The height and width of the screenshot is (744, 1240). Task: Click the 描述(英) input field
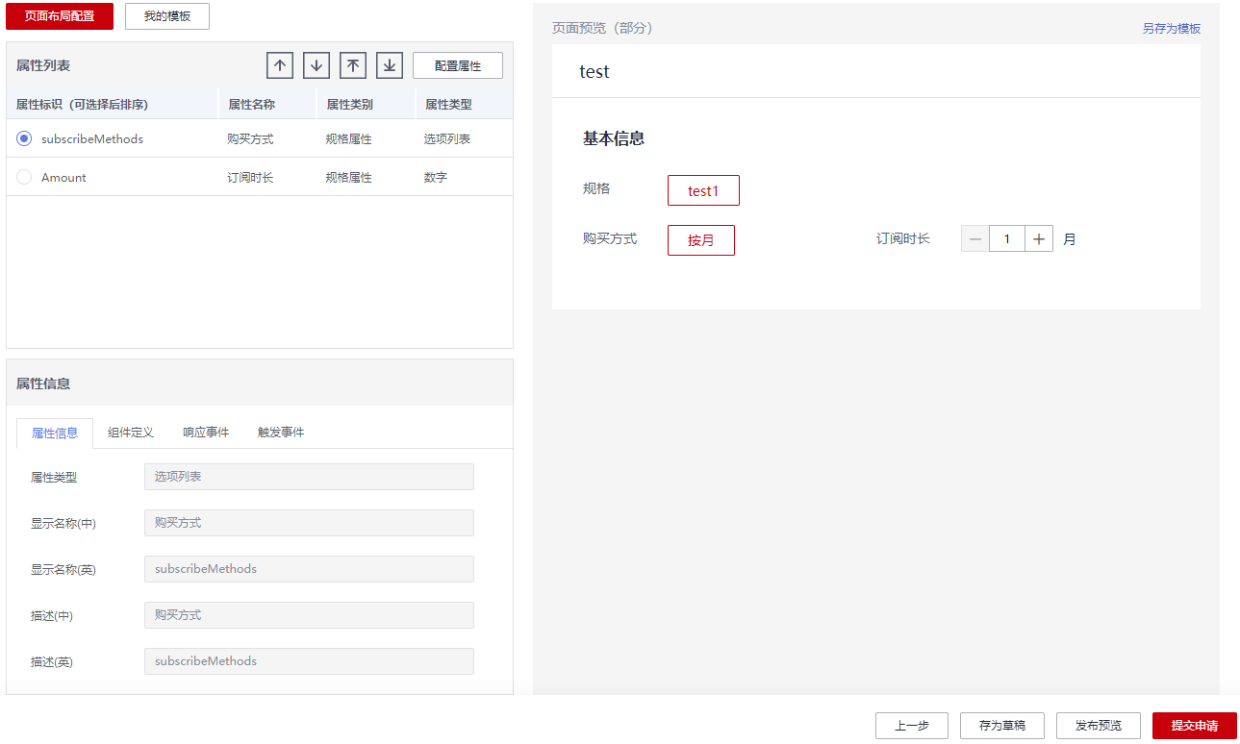pos(309,661)
